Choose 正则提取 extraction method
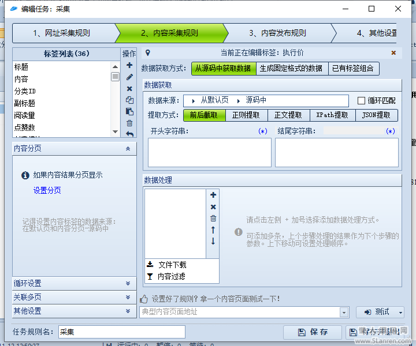Viewport: 416px width, 346px height. click(x=246, y=115)
